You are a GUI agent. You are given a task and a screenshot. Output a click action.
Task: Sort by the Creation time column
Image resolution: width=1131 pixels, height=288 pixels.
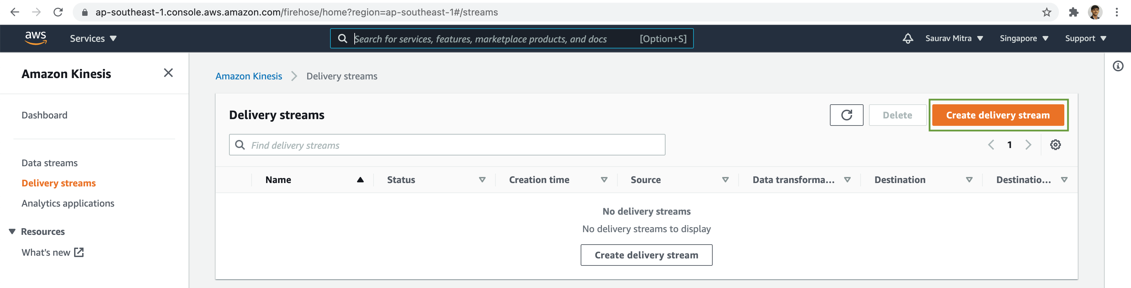point(604,180)
